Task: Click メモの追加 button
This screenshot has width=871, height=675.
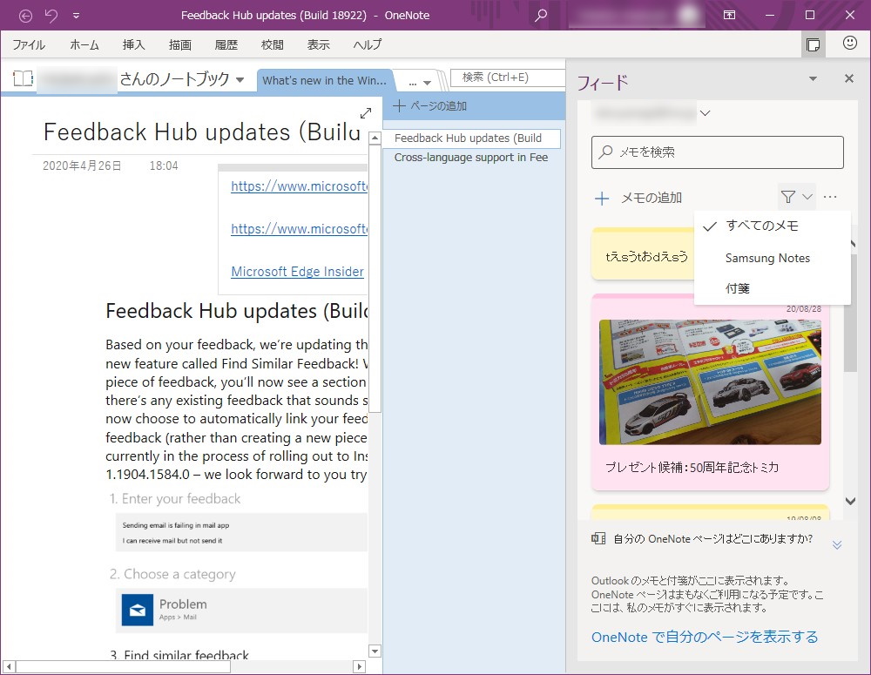Action: pyautogui.click(x=638, y=198)
